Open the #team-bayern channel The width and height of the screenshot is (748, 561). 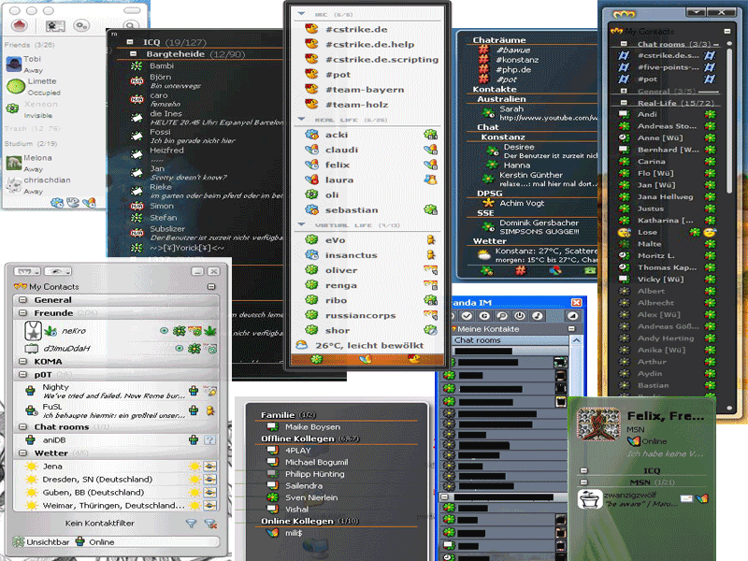365,90
